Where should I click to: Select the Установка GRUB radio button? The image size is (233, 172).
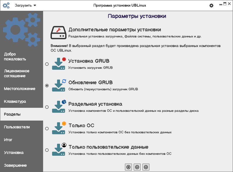47,64
